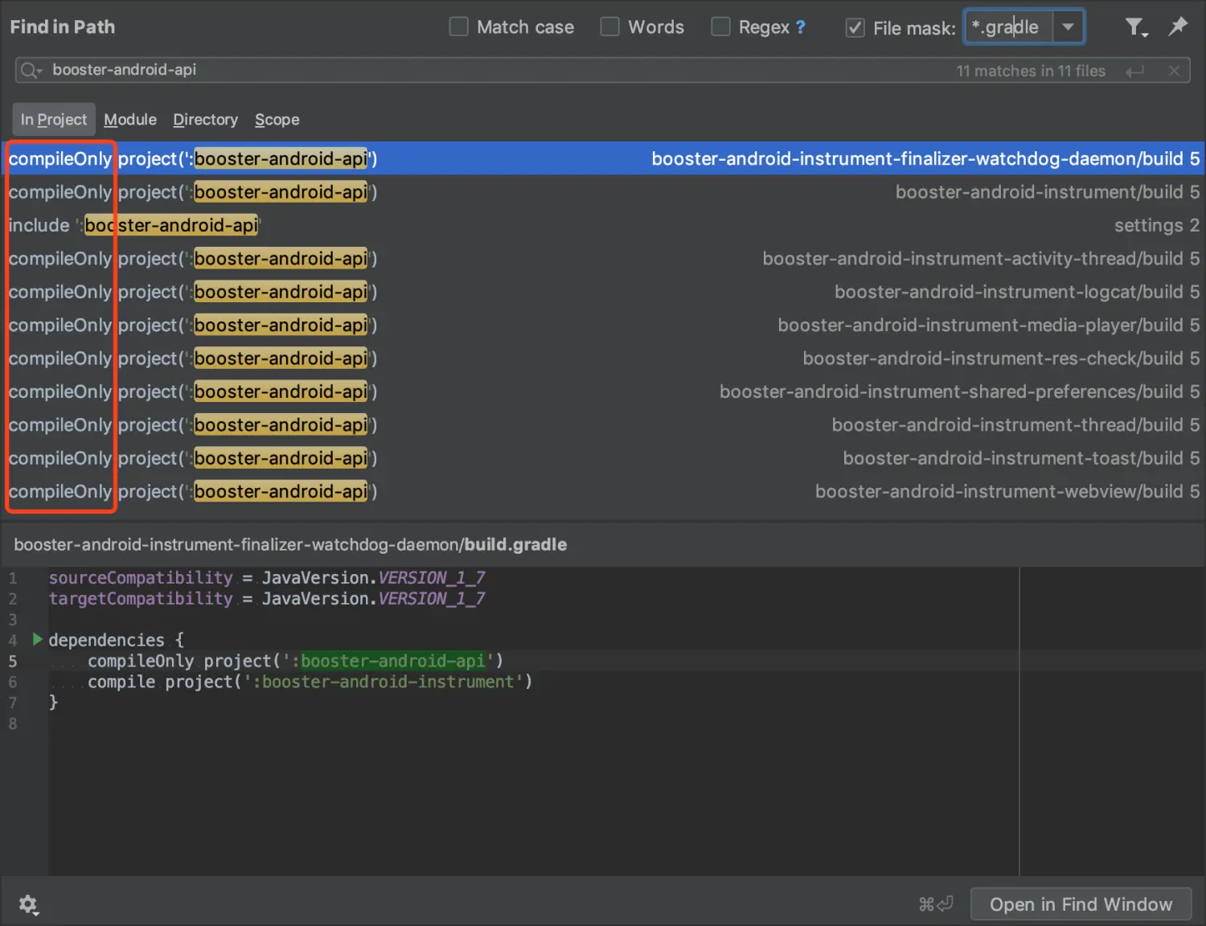Expand the File mask dropdown arrow
The width and height of the screenshot is (1206, 926).
pyautogui.click(x=1068, y=27)
